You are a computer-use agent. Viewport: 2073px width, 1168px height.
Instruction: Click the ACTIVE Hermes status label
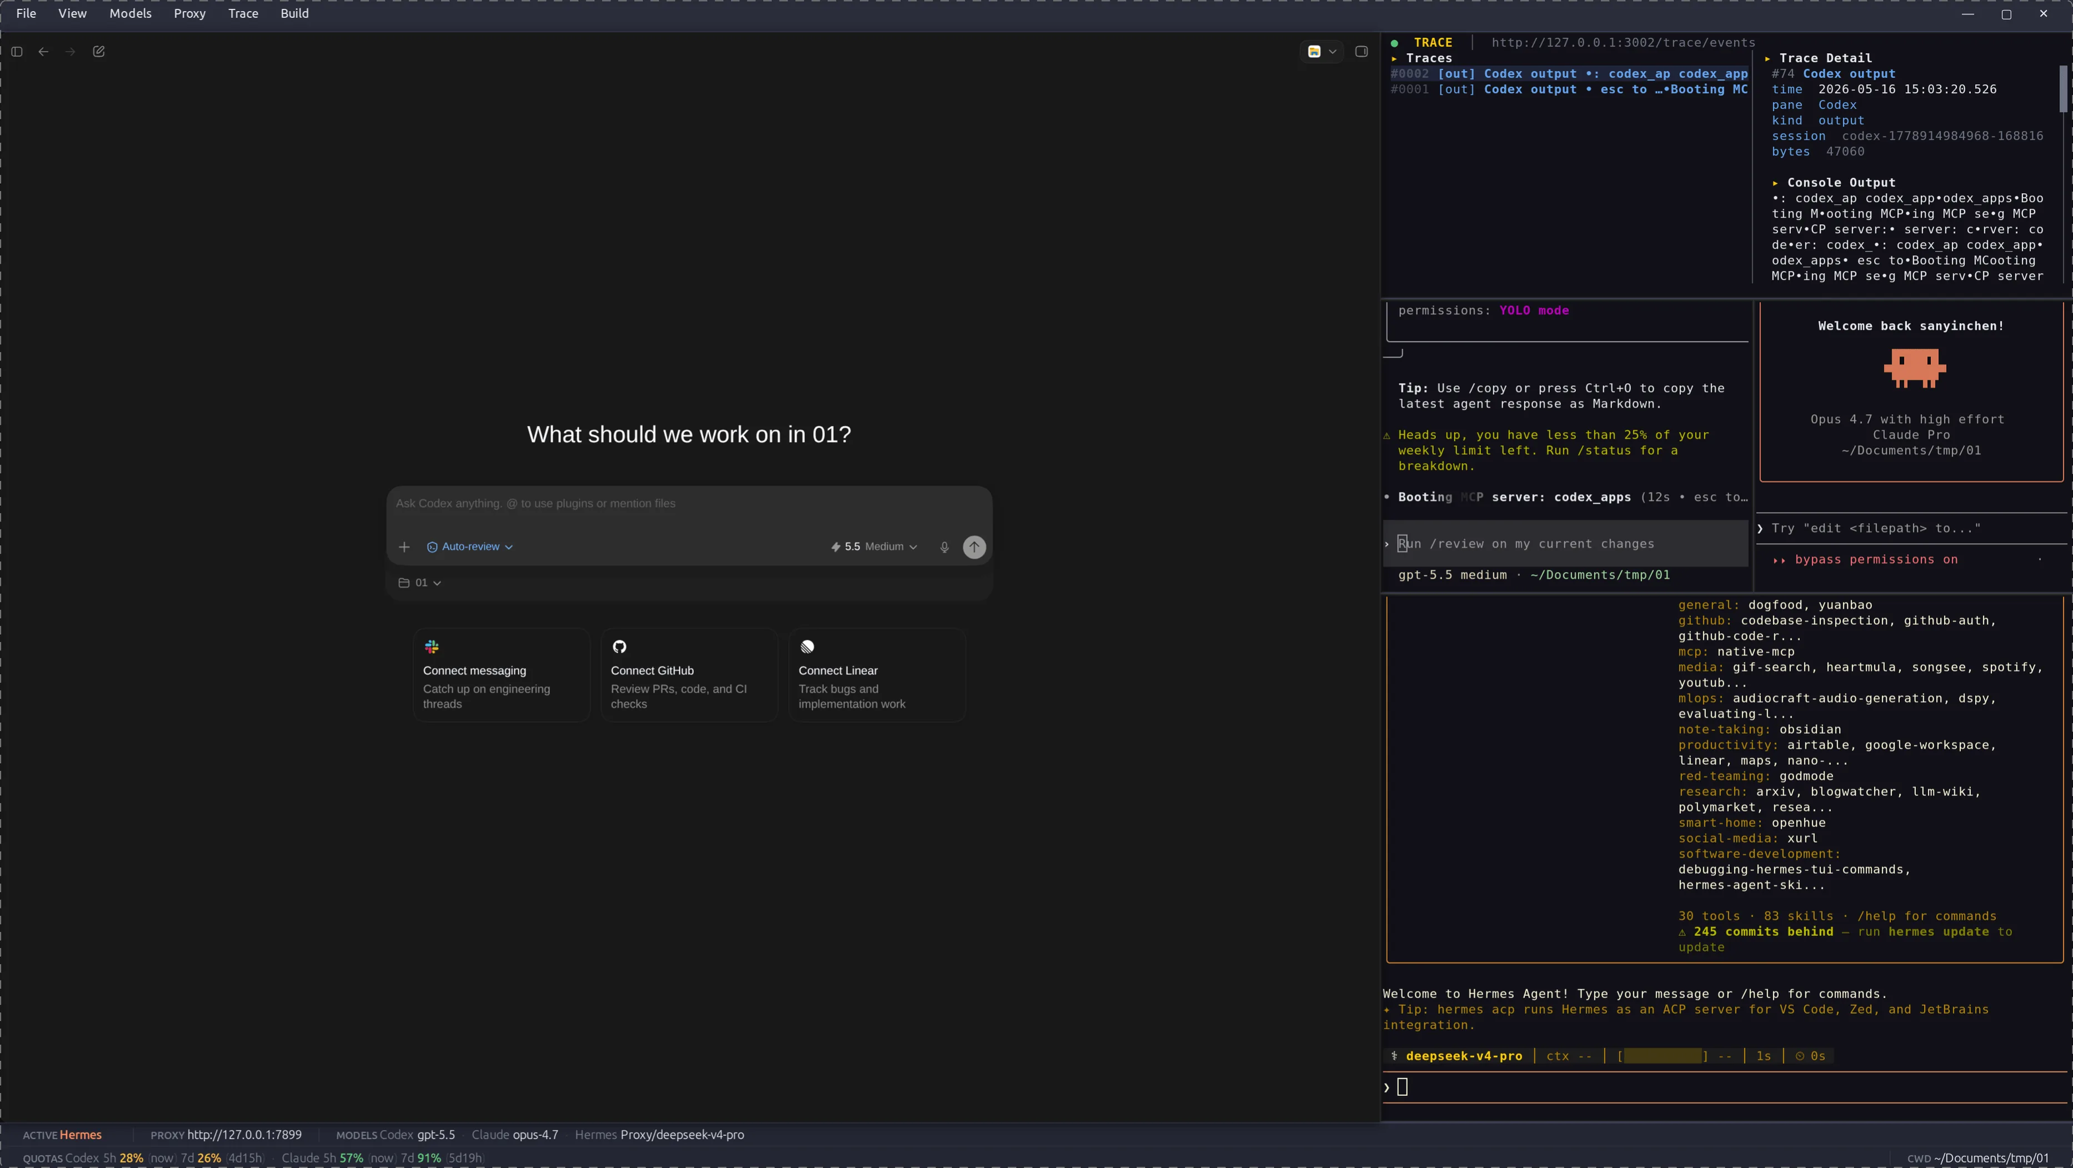(62, 1135)
